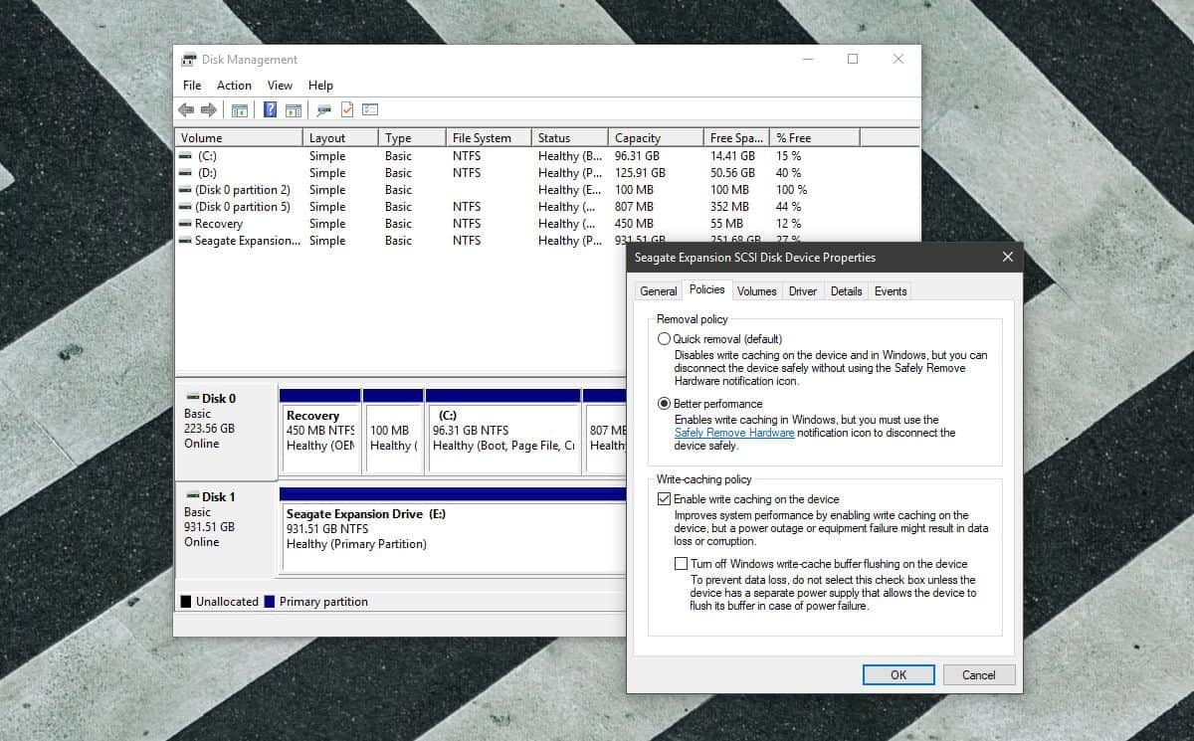This screenshot has width=1194, height=741.
Task: Select the (D:) row in volume list
Action: coord(547,173)
